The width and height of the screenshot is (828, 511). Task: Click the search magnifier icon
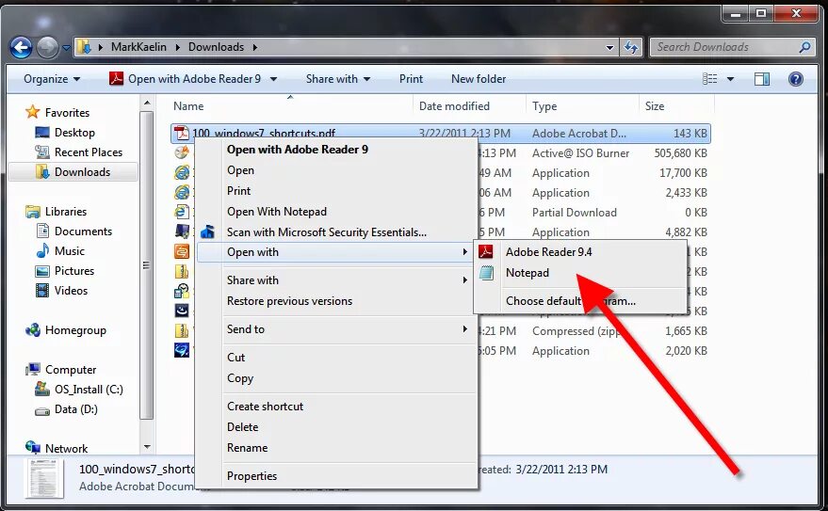click(x=805, y=47)
